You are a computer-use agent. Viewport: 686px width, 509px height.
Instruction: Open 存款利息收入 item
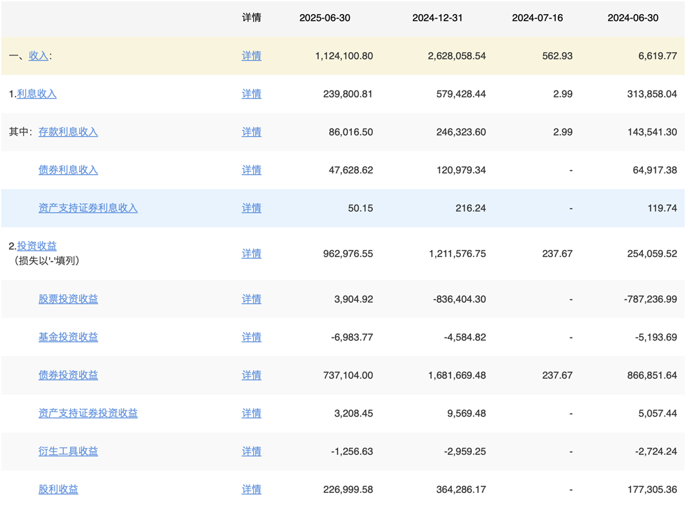coord(68,132)
